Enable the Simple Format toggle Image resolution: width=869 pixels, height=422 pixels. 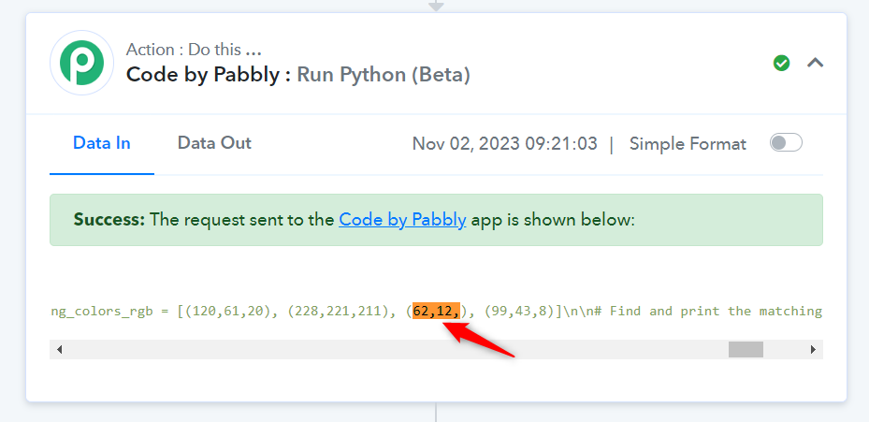pyautogui.click(x=786, y=142)
